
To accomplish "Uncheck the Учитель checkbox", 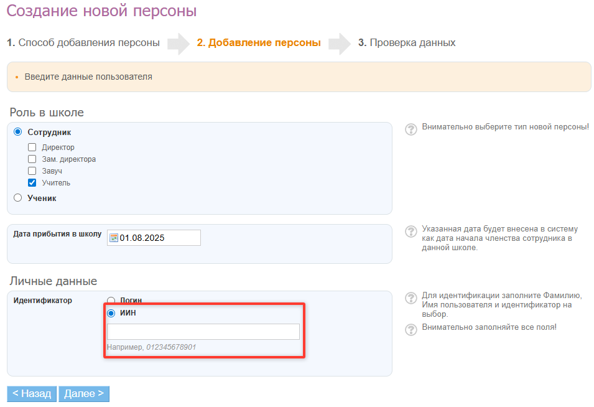I will click(x=32, y=183).
